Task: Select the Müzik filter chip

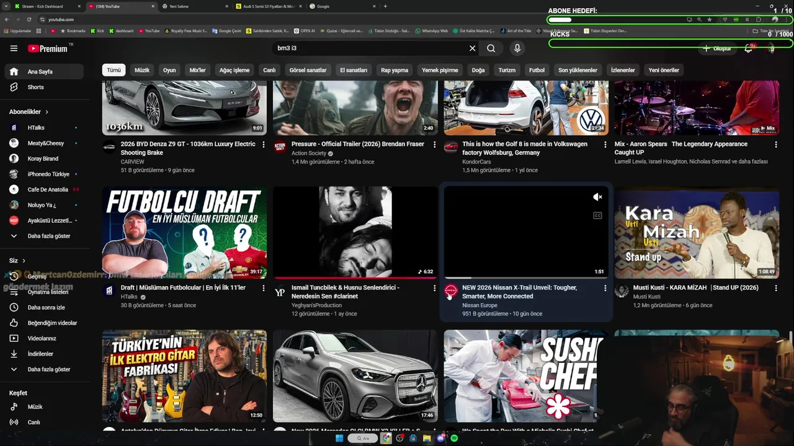Action: click(x=142, y=70)
